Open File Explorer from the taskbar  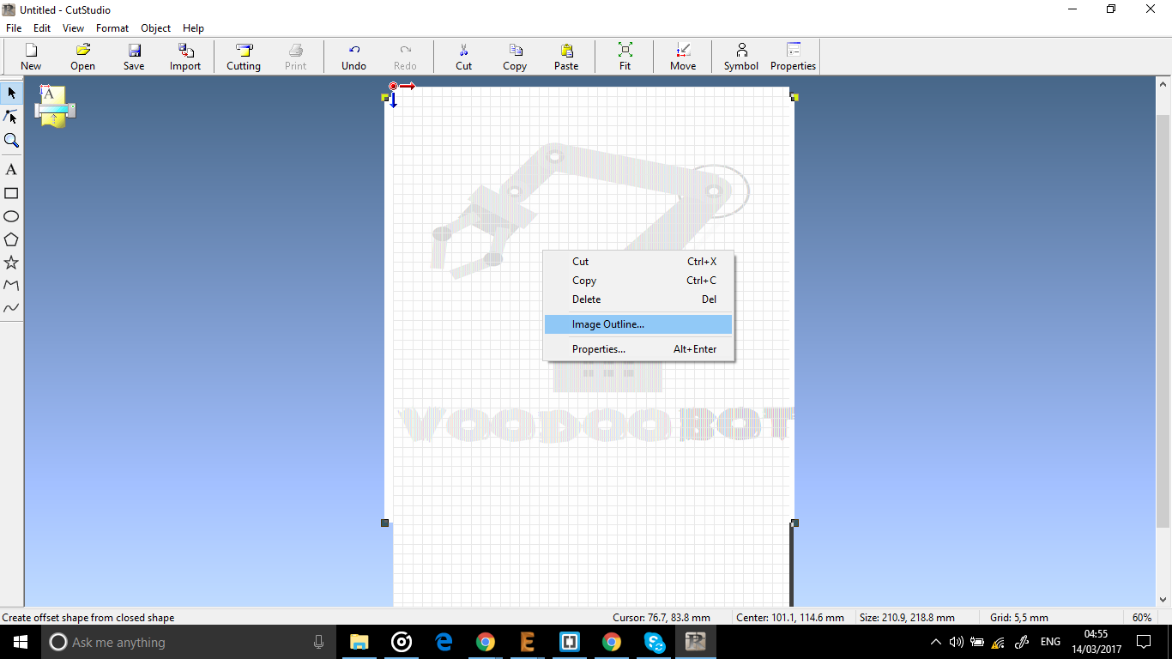(x=359, y=642)
